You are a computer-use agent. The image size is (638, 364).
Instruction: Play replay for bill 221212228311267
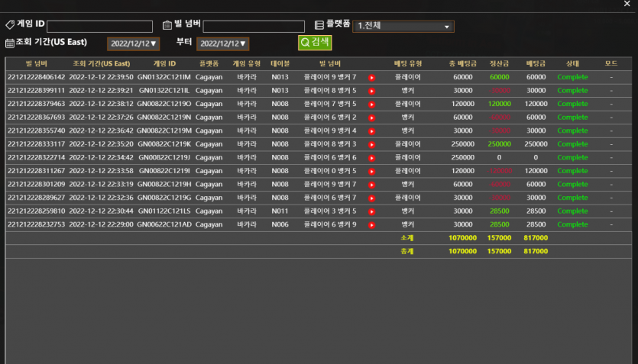pyautogui.click(x=371, y=172)
